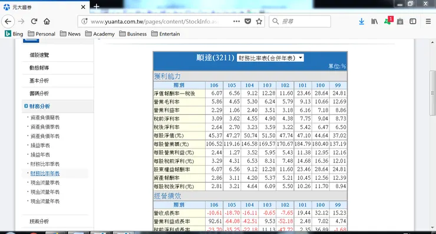Click the 2.81 value in 每股稅後淨利 row

point(217,186)
